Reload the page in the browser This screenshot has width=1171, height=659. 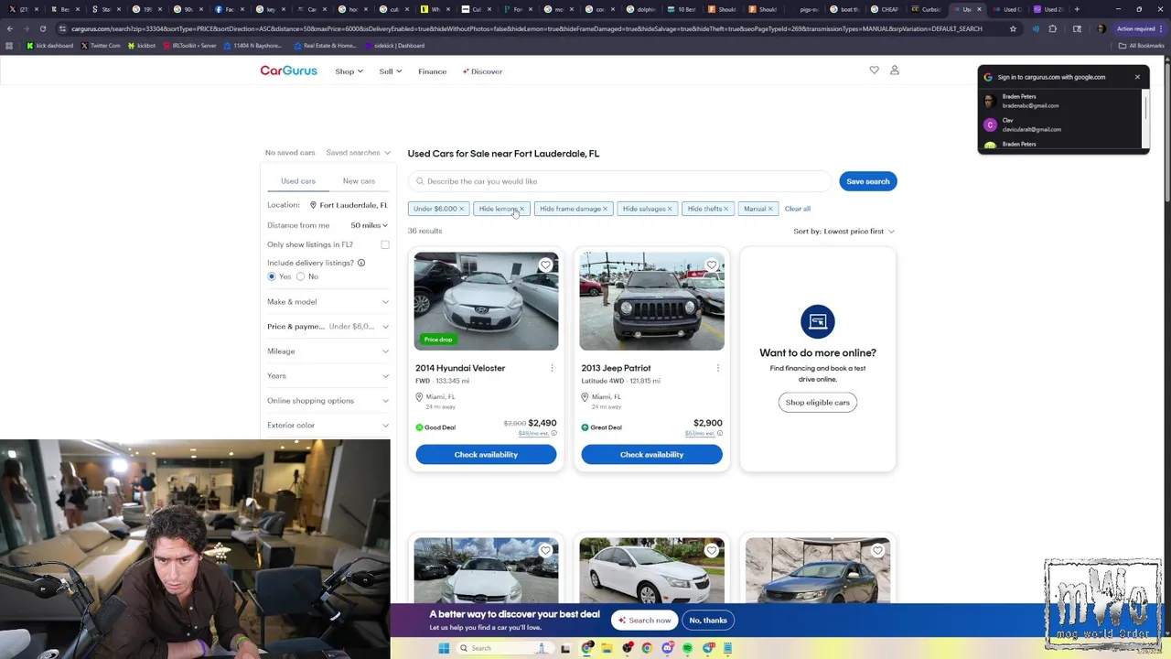tap(42, 28)
